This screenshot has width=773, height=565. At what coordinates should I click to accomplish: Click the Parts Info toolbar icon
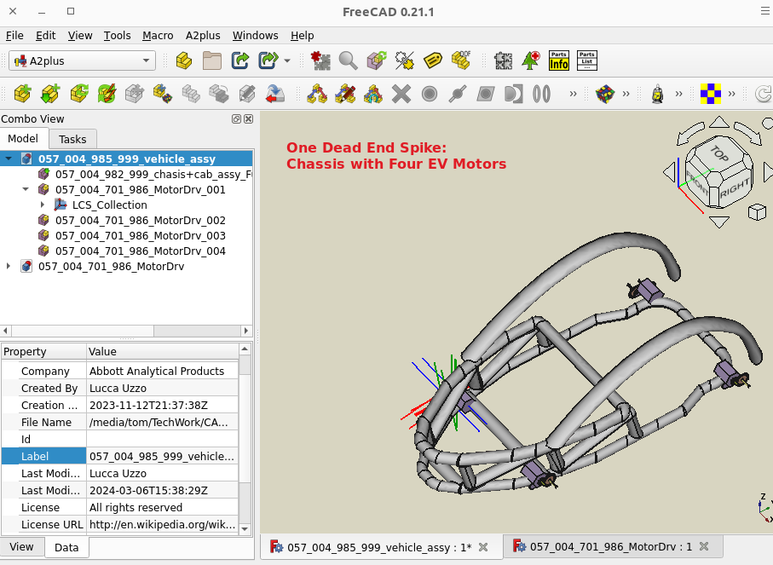coord(559,61)
